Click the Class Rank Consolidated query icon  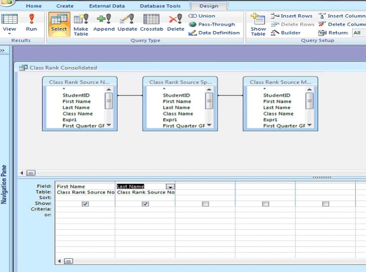tap(23, 68)
